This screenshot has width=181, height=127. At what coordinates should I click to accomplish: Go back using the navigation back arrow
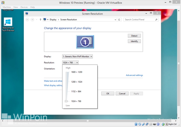tap(27, 20)
